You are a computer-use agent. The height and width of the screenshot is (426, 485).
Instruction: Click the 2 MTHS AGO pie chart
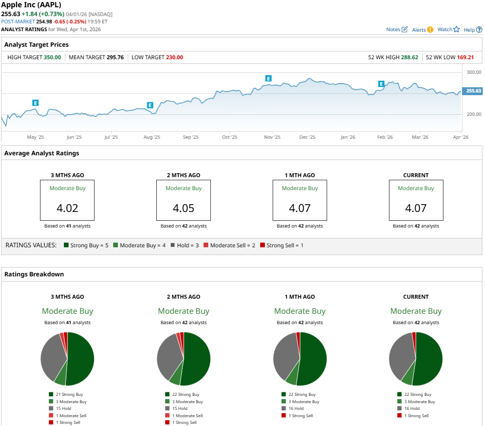click(x=183, y=359)
